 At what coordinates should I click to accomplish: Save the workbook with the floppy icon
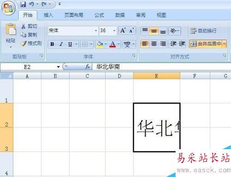coord(23,4)
